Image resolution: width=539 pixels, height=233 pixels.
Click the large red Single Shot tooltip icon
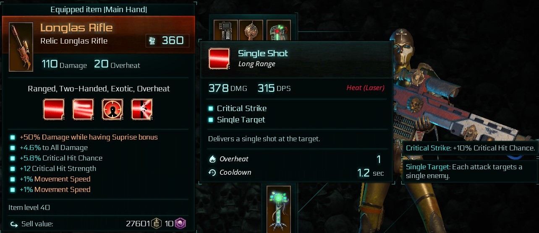pos(219,59)
